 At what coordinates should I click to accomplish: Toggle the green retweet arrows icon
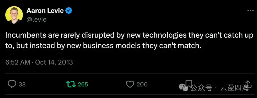point(71,84)
